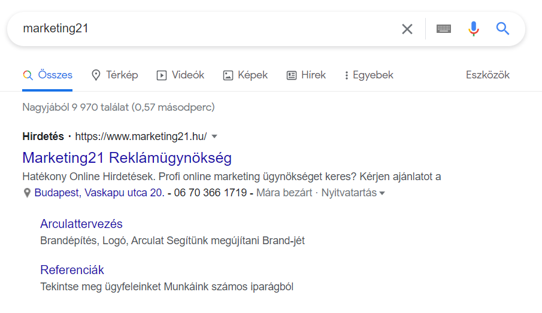Click the Hirdetés ad label
This screenshot has width=542, height=313.
43,136
